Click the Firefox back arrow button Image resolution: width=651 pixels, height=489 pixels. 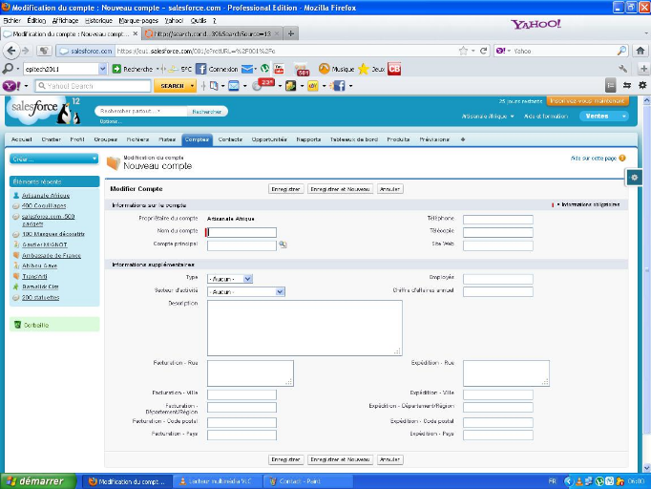point(11,51)
